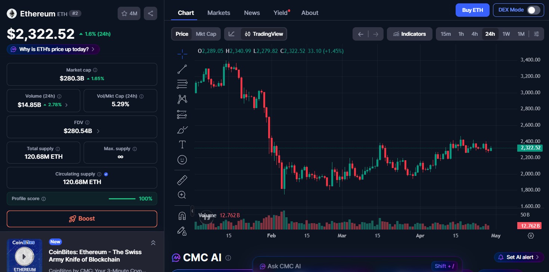Expand the Volume (24h) details chevron
This screenshot has width=549, height=272.
[x=66, y=105]
